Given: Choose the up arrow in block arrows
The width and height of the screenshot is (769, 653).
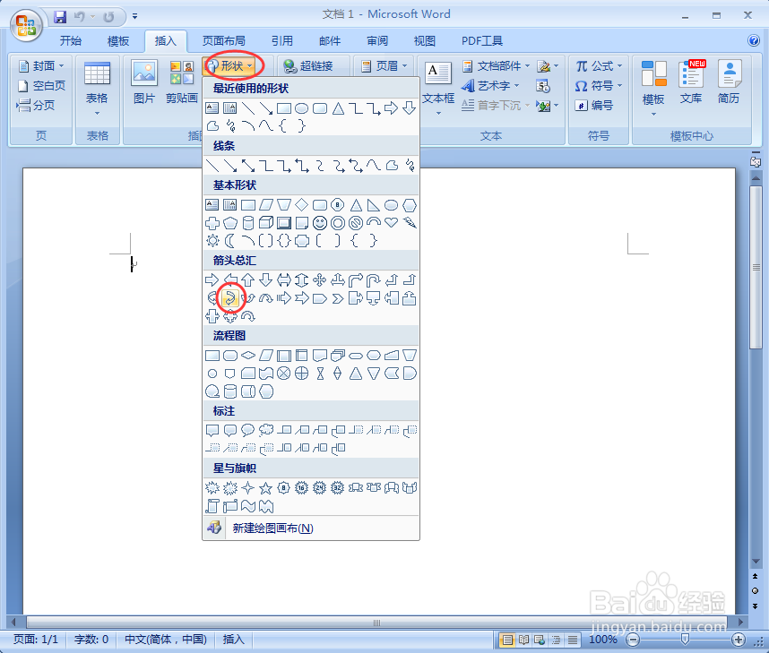Looking at the screenshot, I should coord(248,280).
